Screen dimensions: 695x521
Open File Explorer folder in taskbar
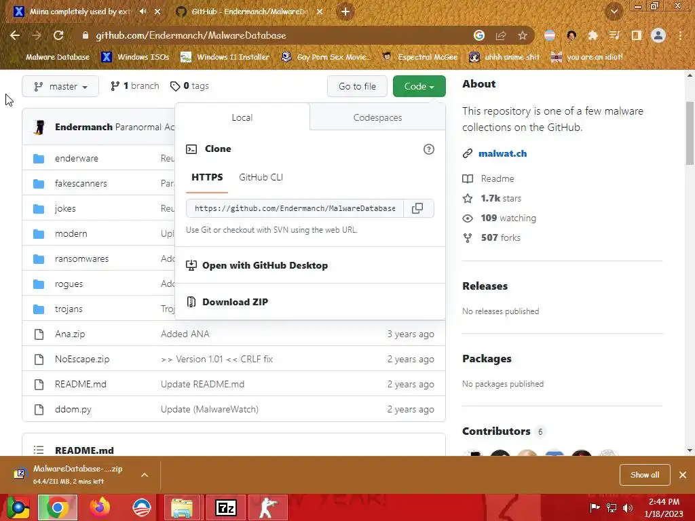point(182,507)
